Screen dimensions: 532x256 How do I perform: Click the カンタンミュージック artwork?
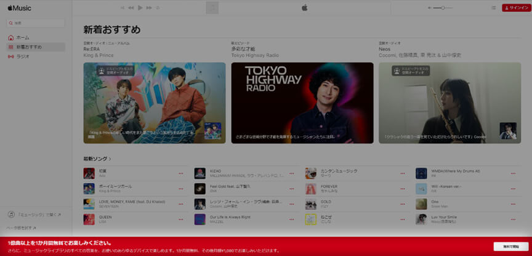[x=311, y=173]
